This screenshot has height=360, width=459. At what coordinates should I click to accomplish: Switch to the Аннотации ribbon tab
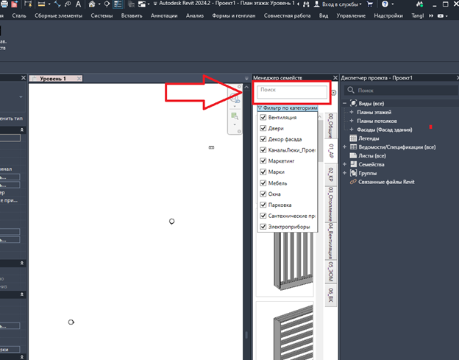(x=164, y=15)
